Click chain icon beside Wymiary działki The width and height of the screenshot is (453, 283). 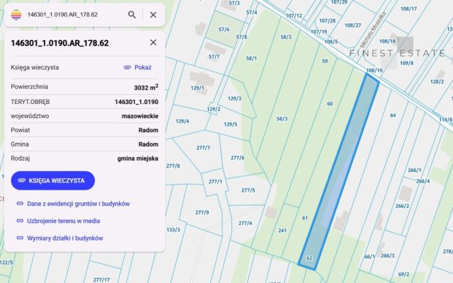[x=20, y=238]
